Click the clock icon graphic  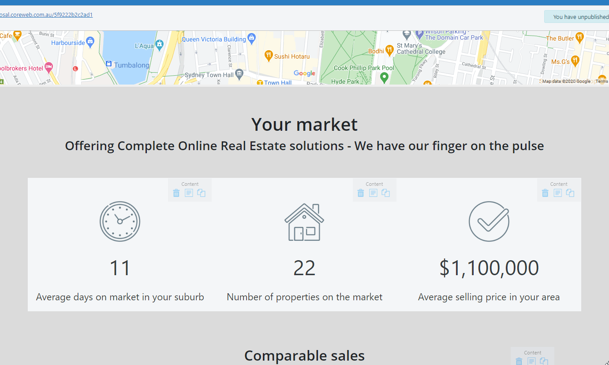point(120,221)
